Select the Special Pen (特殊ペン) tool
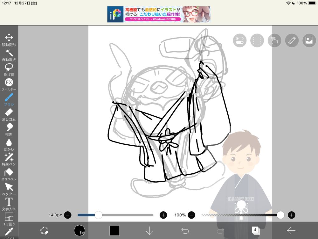Screen dimensions: 318x239 [9, 160]
